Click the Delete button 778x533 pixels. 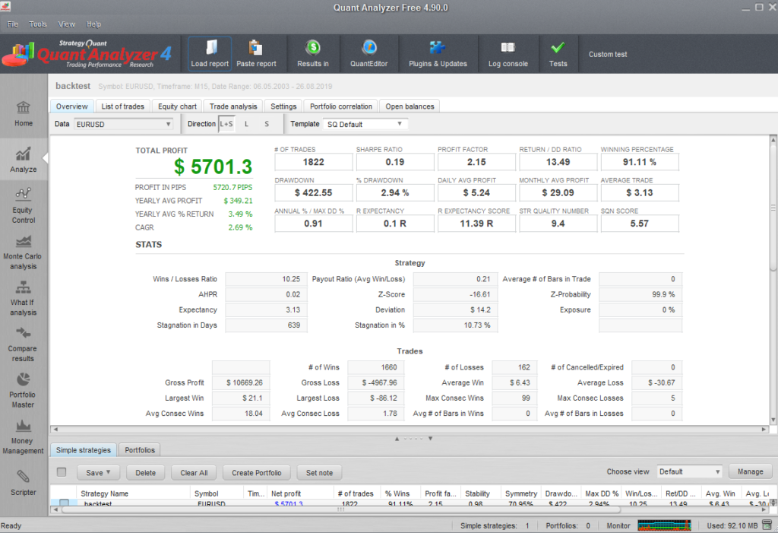click(145, 472)
